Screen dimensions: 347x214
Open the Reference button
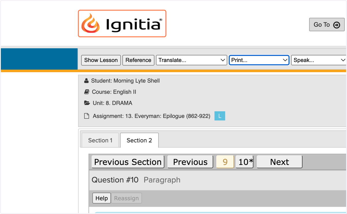click(138, 60)
